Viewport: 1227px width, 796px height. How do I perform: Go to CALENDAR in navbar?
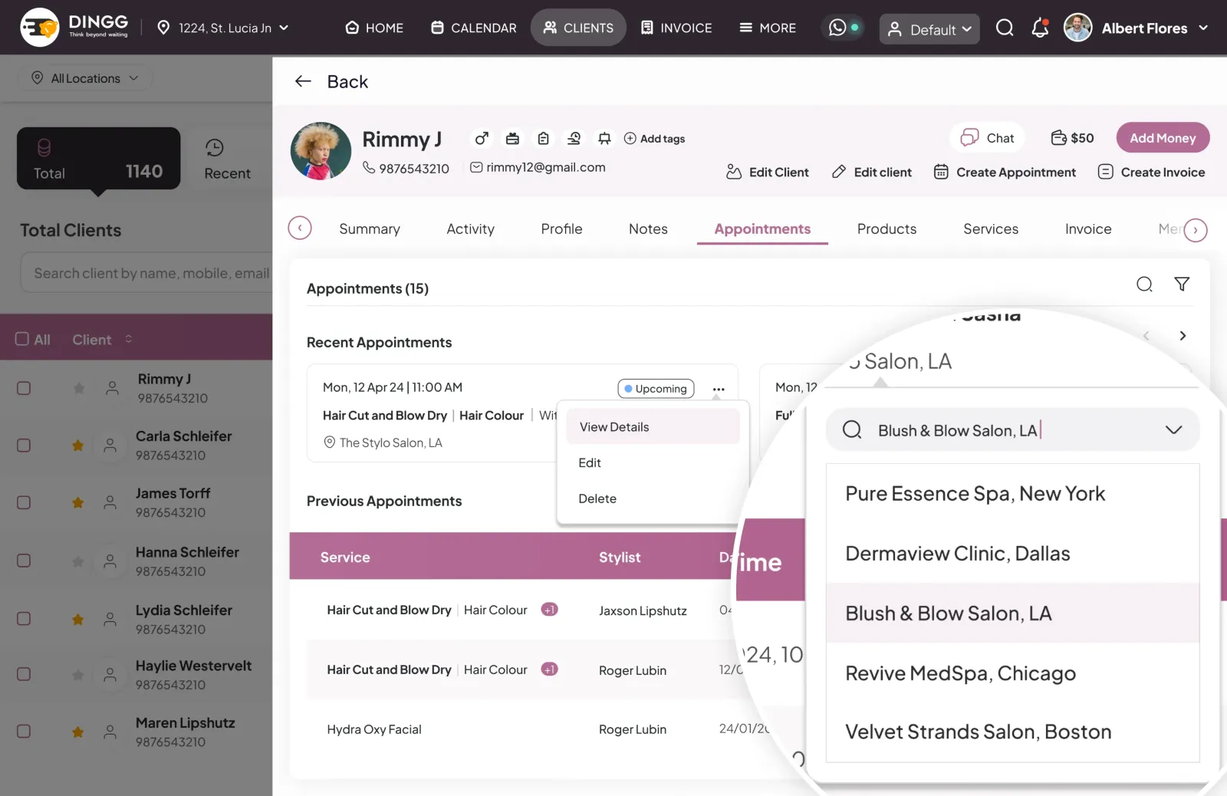tap(474, 28)
